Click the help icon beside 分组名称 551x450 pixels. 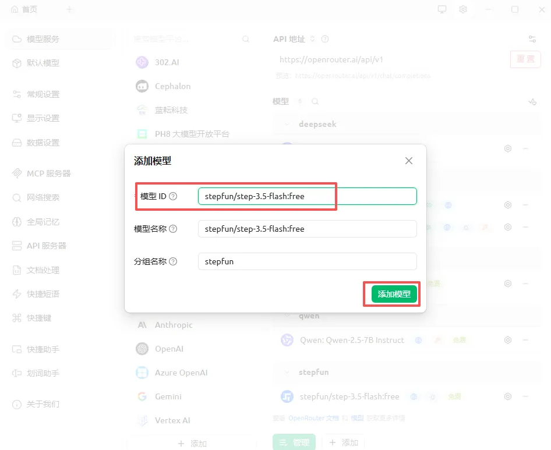(x=173, y=262)
